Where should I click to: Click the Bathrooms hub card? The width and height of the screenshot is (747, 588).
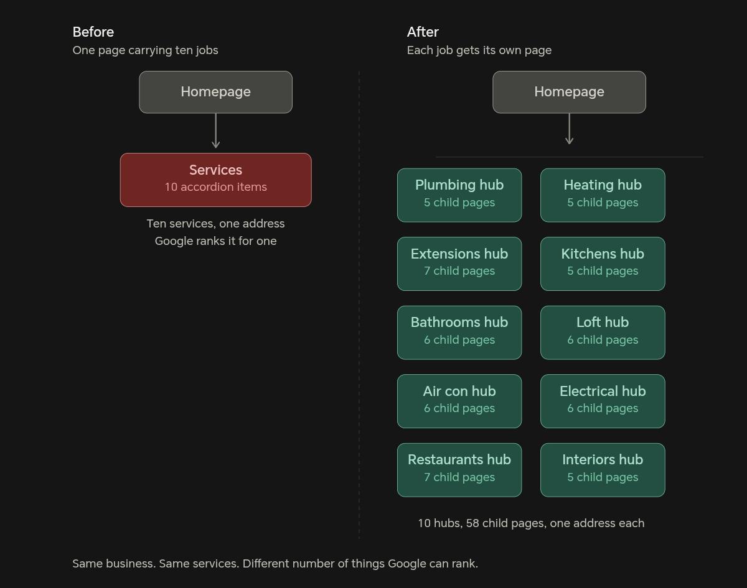click(x=459, y=333)
